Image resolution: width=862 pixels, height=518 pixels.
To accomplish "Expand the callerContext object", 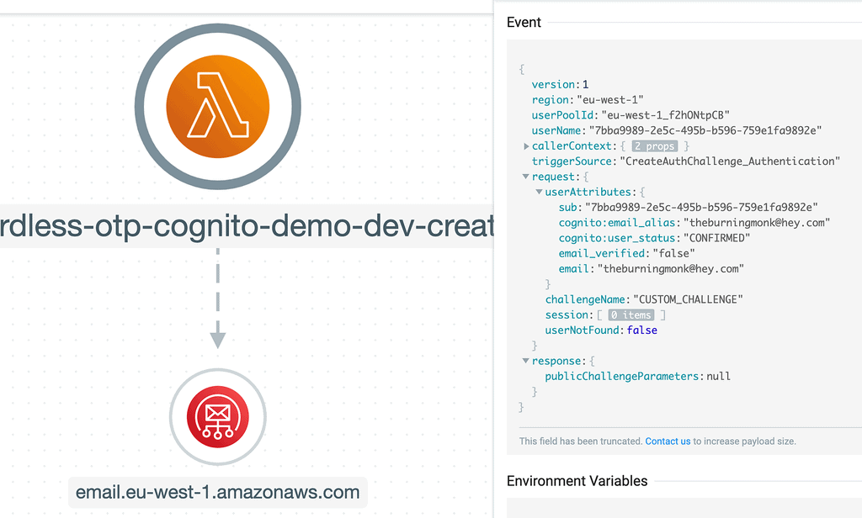I will tap(526, 146).
